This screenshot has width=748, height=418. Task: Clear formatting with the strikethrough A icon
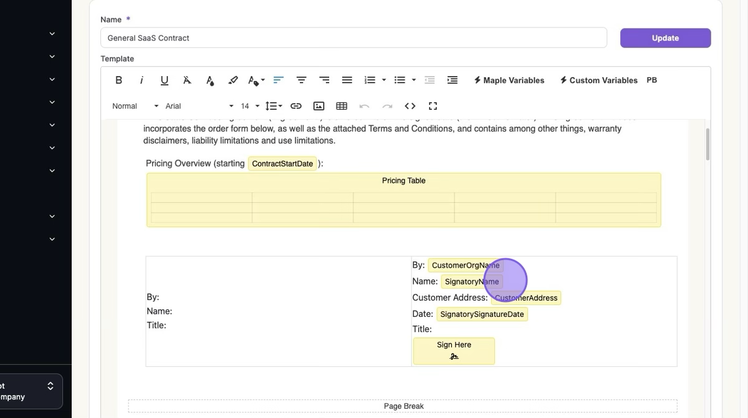click(x=187, y=80)
